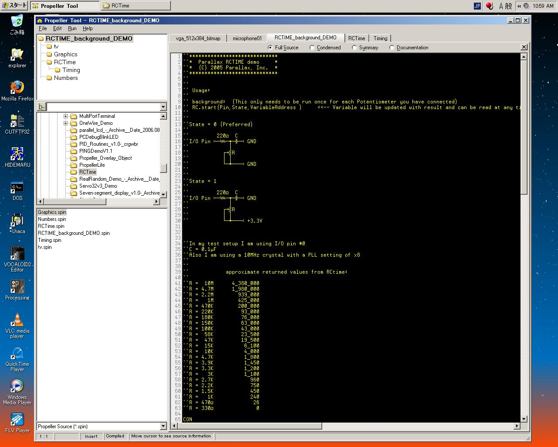Open the VOCALOID2 Editor desktop icon
Image resolution: width=558 pixels, height=447 pixels.
[x=17, y=254]
